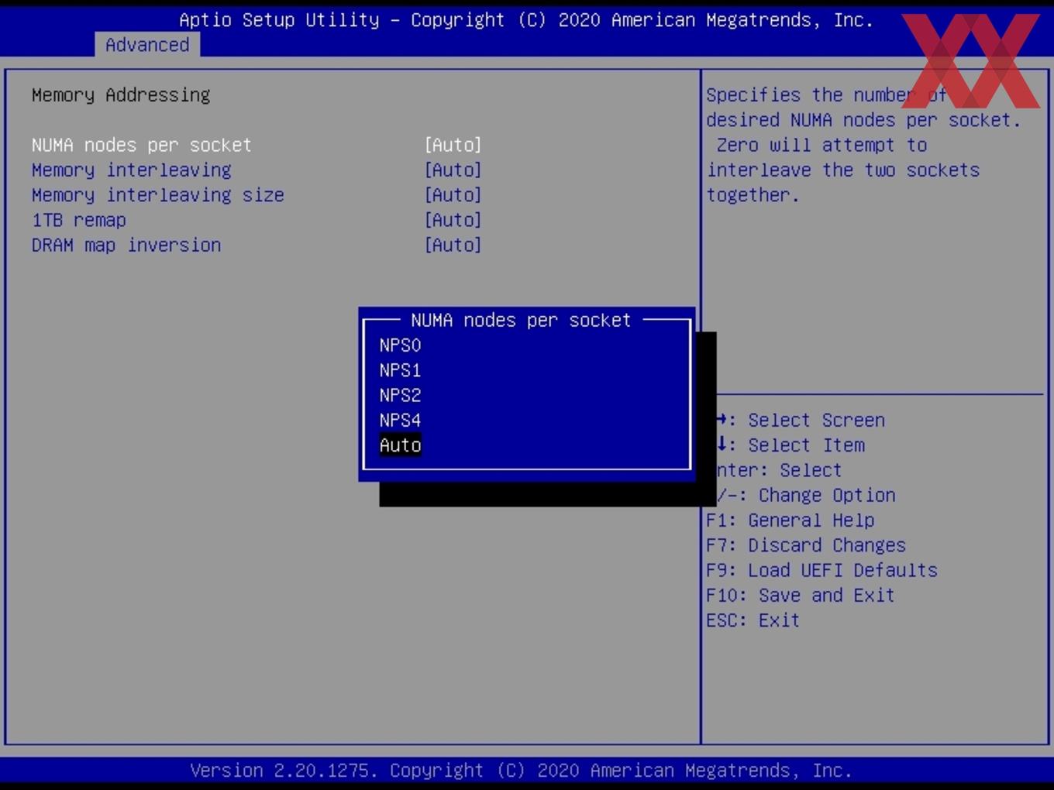
Task: Open DRAM map inversion [Auto] value
Action: pos(453,245)
